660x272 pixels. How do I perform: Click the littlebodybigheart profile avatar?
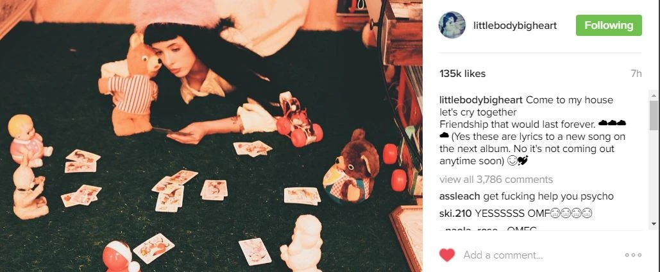(452, 25)
